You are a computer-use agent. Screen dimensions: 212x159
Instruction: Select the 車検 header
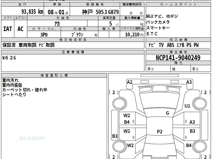pos(57,5)
